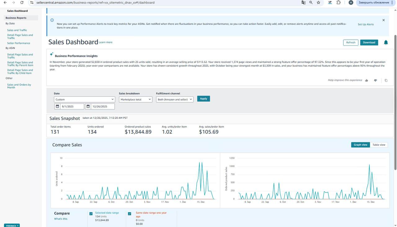Bookmark this page with the star icon
Image resolution: width=397 pixels, height=227 pixels.
coord(318,2)
